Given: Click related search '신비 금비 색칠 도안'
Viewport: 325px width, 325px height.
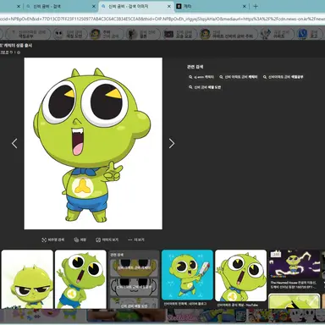Looking at the screenshot, I should coord(205,87).
